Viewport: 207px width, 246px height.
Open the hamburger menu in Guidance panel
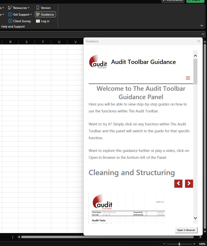188,78
